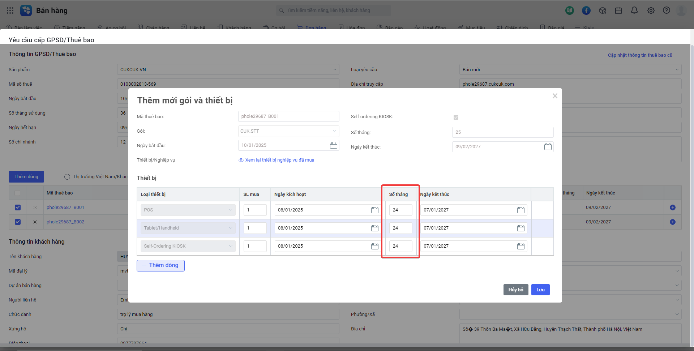
Task: Open the Self-Ordering KIOSK device type dropdown
Action: point(188,246)
